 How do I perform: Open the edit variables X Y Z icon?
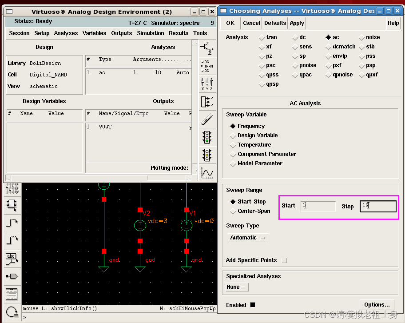[207, 84]
